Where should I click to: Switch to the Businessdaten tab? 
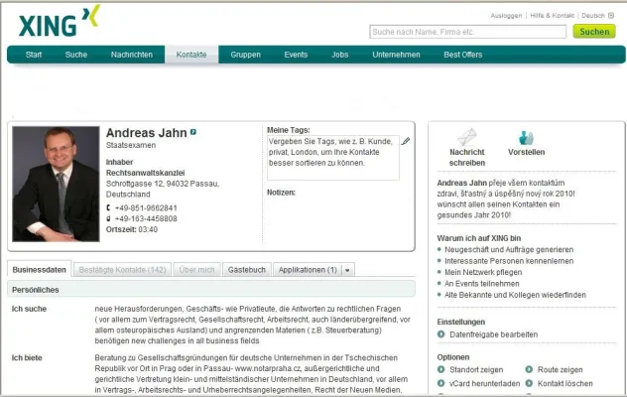pos(40,269)
